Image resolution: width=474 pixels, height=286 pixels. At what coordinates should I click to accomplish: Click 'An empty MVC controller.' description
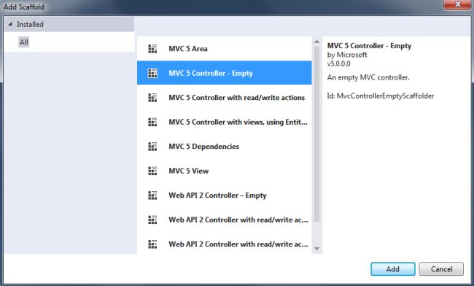point(368,77)
